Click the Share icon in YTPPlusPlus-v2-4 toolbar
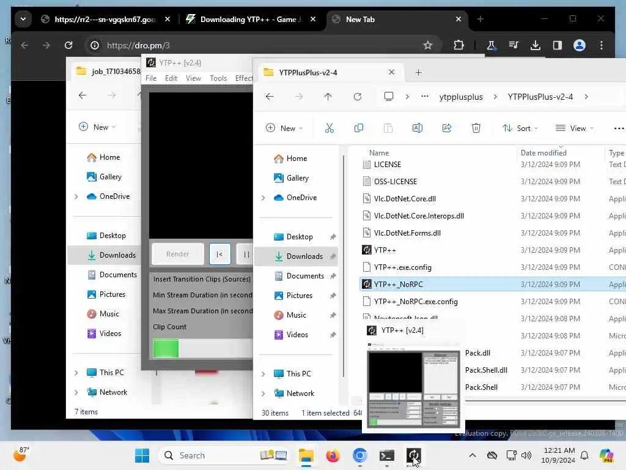Viewport: 626px width, 470px height. (x=447, y=128)
